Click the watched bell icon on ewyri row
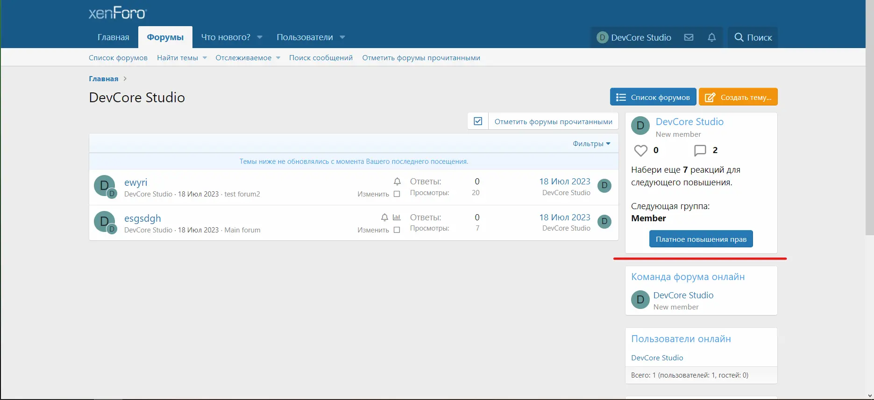Viewport: 874px width, 400px height. pos(397,182)
